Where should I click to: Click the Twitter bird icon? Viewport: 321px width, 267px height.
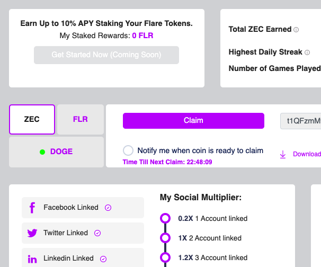(x=32, y=233)
